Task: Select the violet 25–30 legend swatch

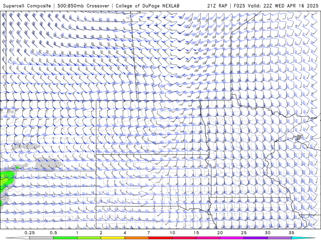Action: (256, 238)
